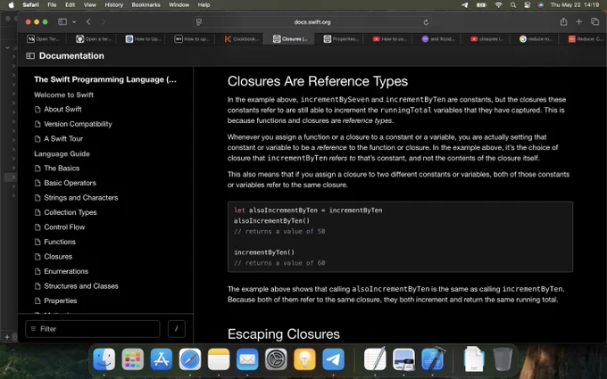Open Properties chapter in sidebar
Image resolution: width=607 pixels, height=379 pixels.
pyautogui.click(x=61, y=301)
